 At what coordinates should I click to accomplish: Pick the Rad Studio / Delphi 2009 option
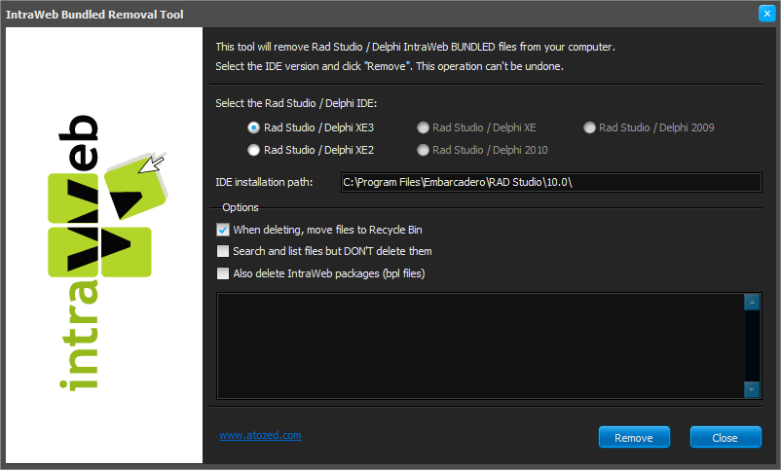589,127
